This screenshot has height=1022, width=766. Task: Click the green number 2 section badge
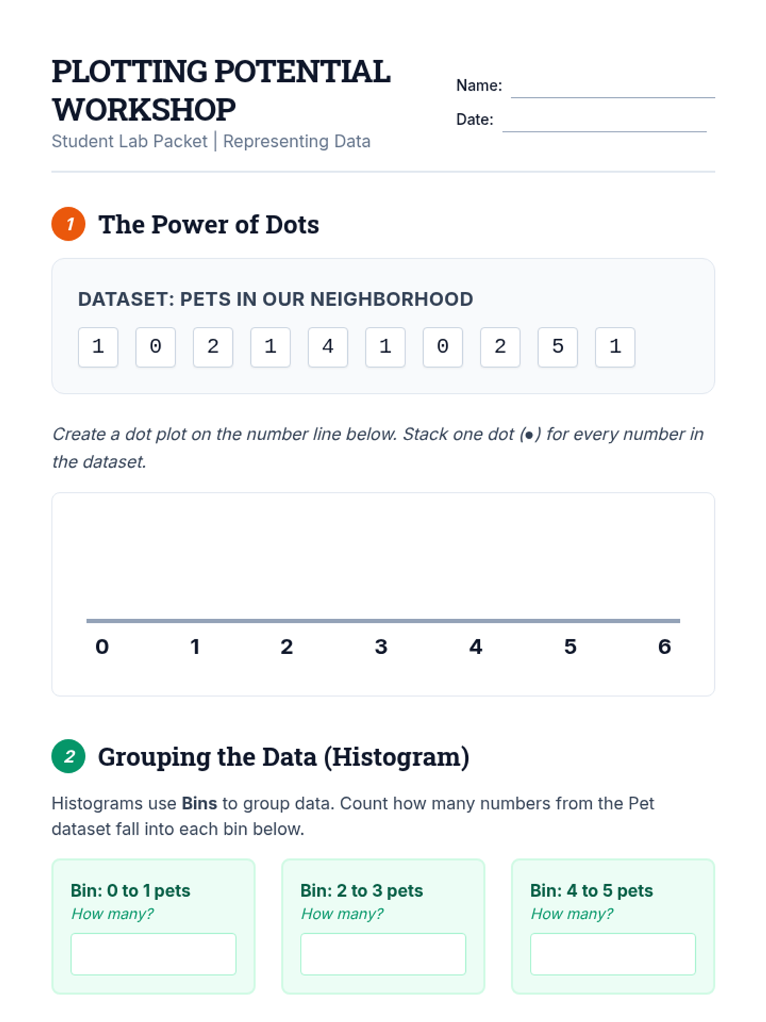coord(68,756)
